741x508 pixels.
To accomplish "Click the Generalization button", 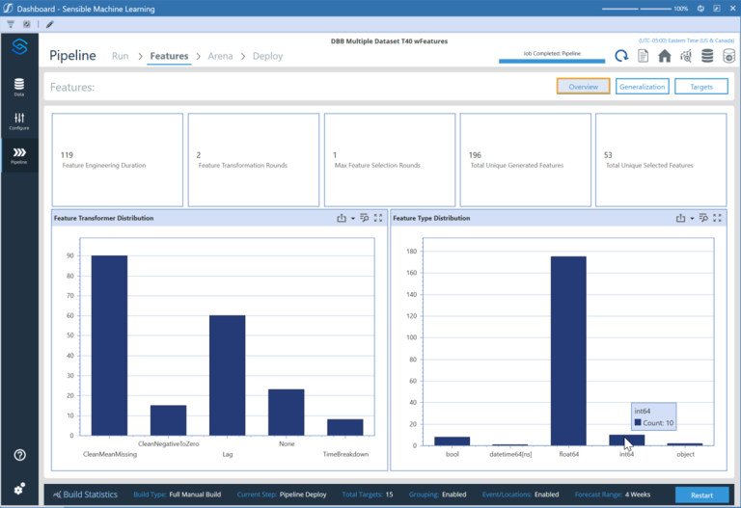I will pos(643,87).
